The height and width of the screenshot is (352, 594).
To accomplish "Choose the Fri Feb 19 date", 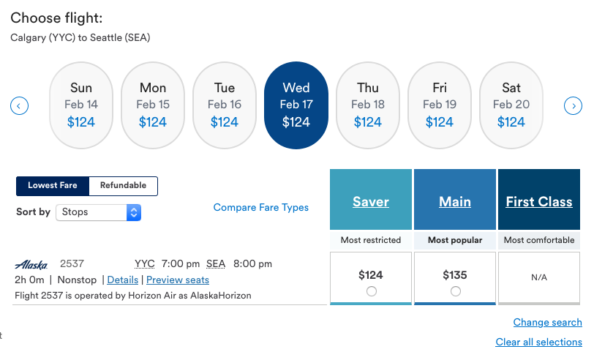I will (x=440, y=105).
